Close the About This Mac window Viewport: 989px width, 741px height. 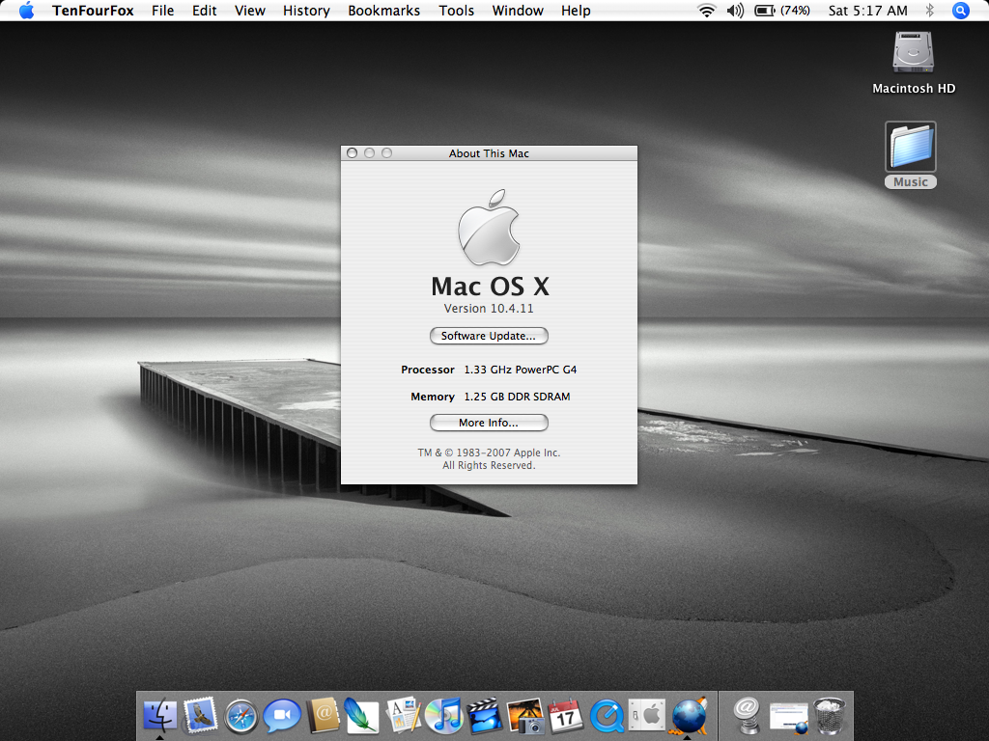click(352, 153)
